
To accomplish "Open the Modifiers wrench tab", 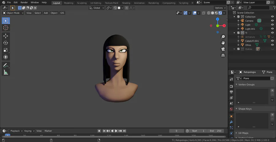I will 231,122.
